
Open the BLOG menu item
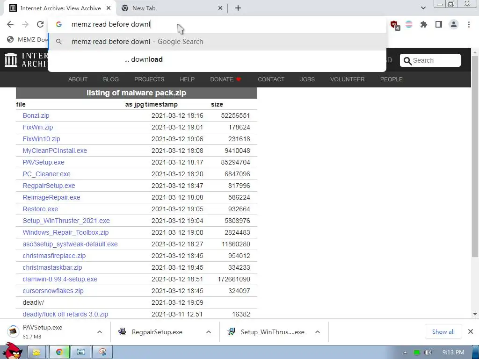pyautogui.click(x=110, y=79)
